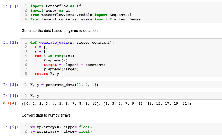222x137 pixels.
Task: Select the 'Convert data to numpy arrays' cell
Action: 46,115
